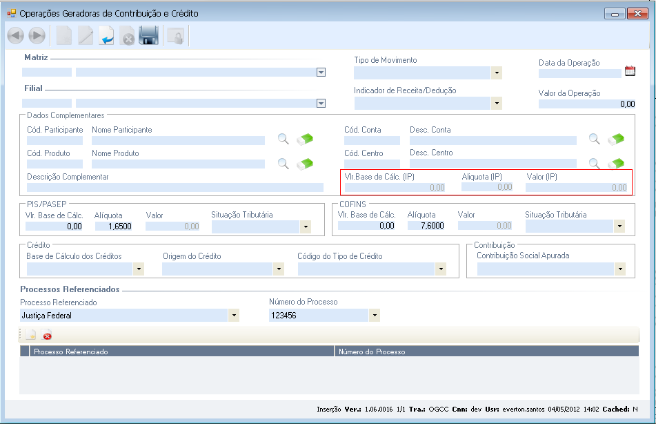Click the green eraser beside Nome Produto
This screenshot has height=424, width=656.
[x=305, y=164]
